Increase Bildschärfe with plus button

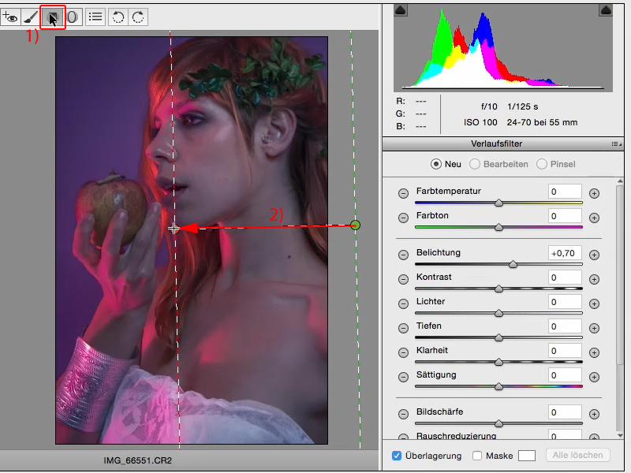click(594, 415)
